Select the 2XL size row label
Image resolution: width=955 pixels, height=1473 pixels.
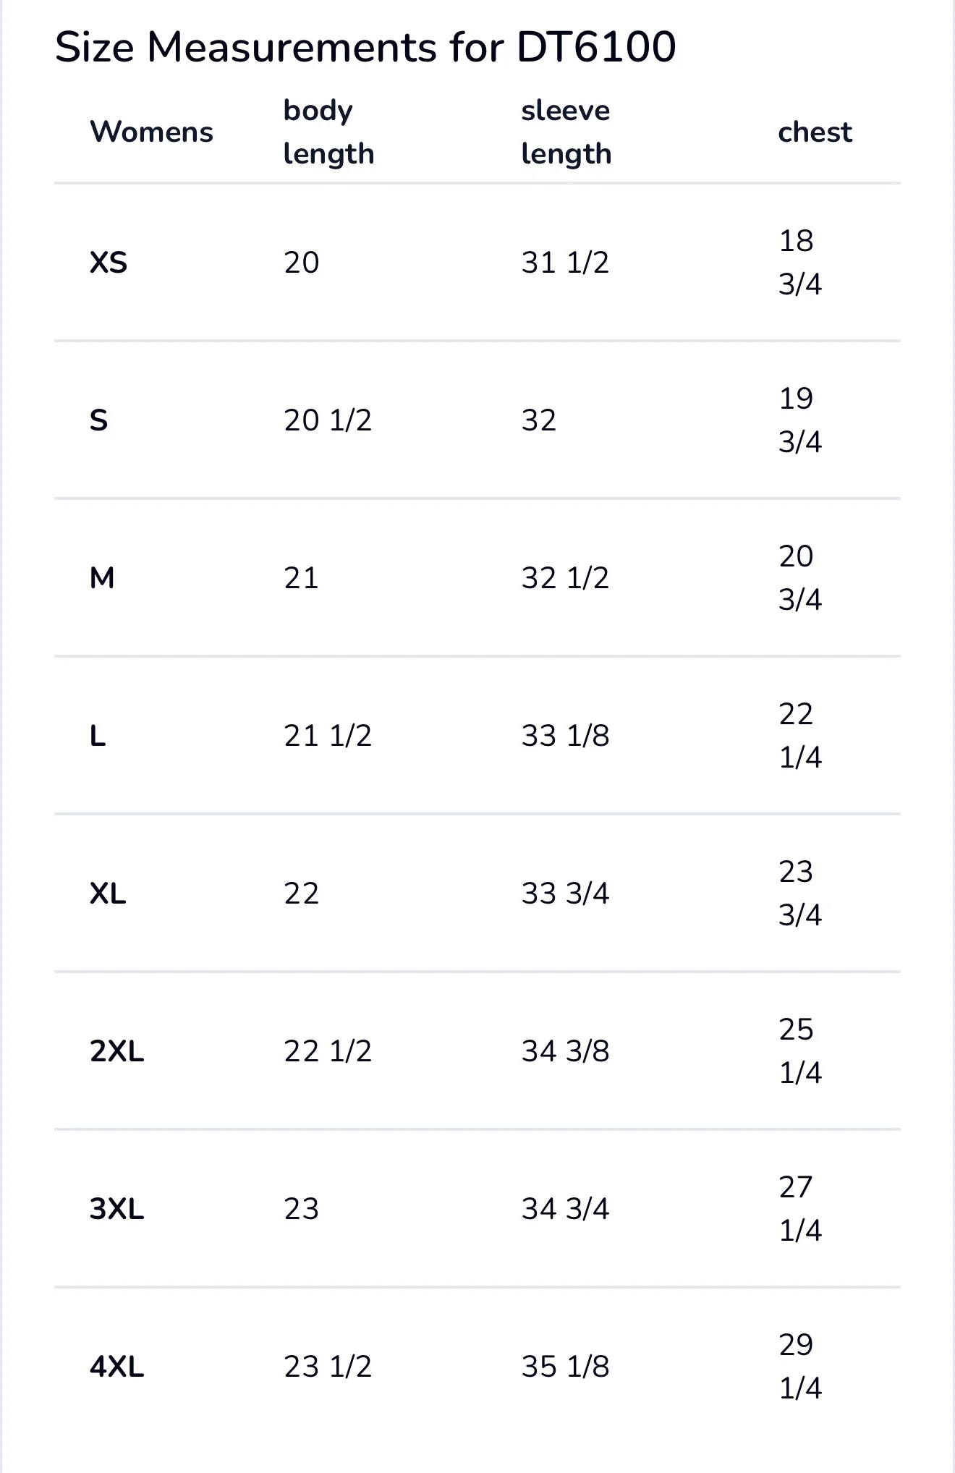pyautogui.click(x=117, y=1051)
